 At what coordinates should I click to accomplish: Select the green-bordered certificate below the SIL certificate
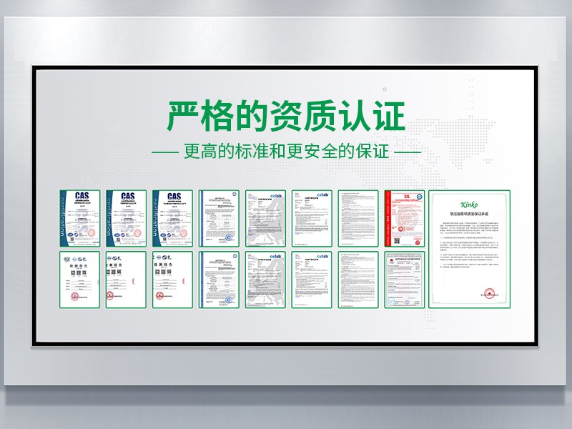click(x=404, y=280)
